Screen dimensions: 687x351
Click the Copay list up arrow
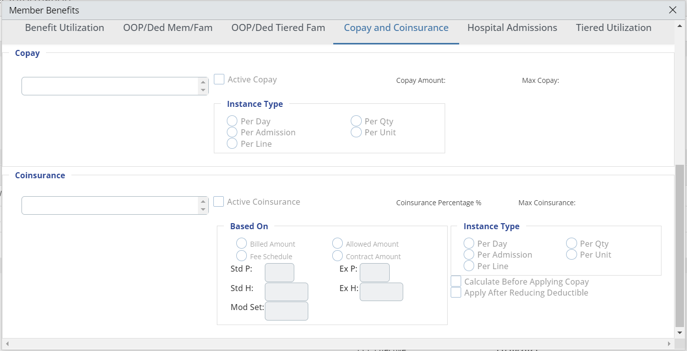203,82
